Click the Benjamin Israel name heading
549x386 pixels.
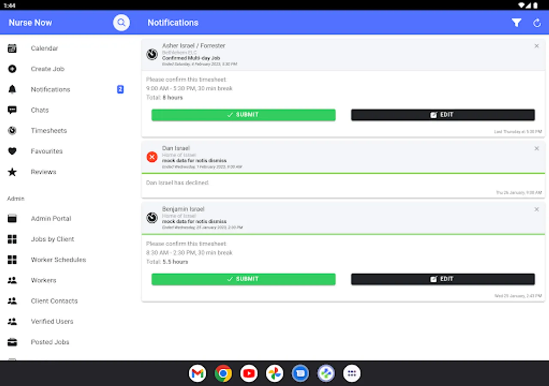coord(183,209)
